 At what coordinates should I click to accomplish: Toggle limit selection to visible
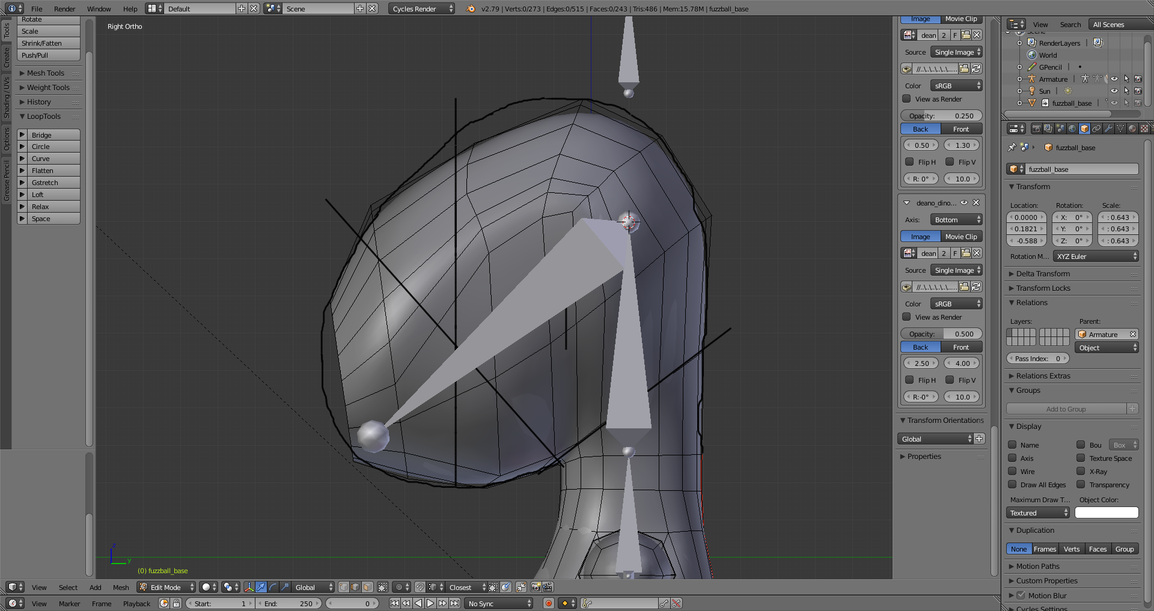[382, 587]
